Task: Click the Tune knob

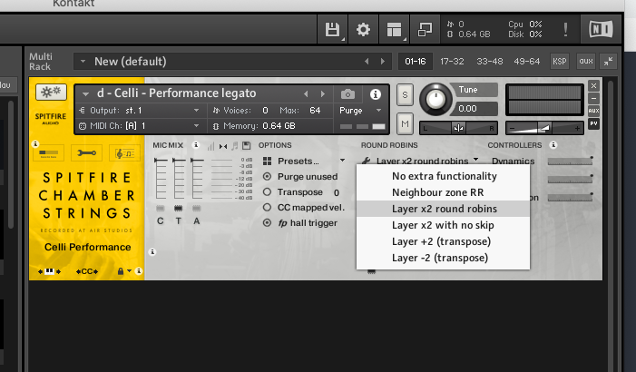Action: 435,99
